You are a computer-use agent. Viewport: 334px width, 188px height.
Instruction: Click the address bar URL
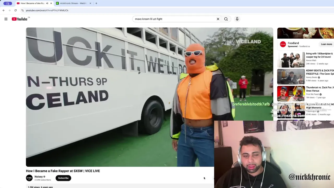coord(47,10)
